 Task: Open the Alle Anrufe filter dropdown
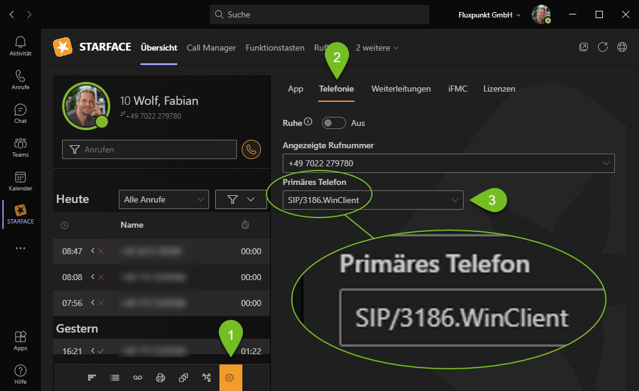164,199
